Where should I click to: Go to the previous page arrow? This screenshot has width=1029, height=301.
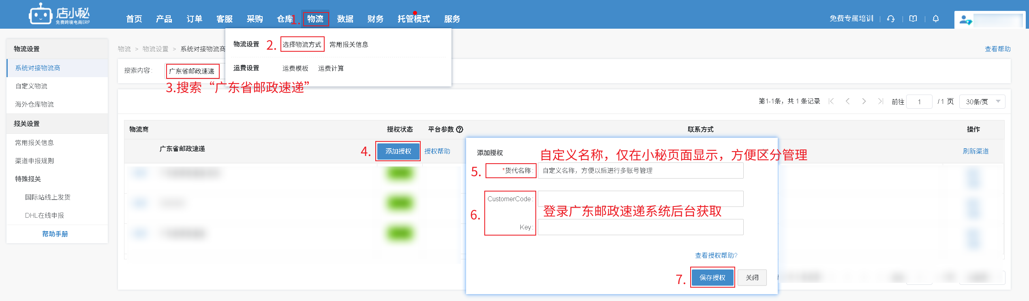coord(847,101)
